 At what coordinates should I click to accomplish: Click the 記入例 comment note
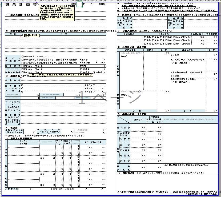(x=31, y=35)
